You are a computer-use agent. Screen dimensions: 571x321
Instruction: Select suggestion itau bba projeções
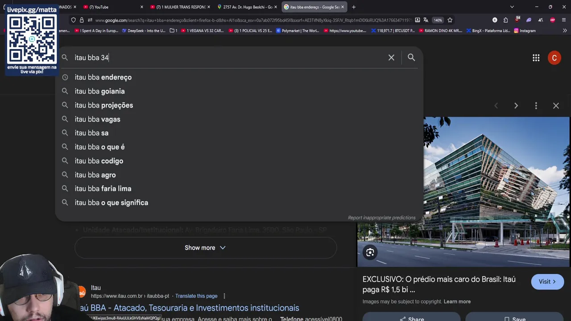239,105
